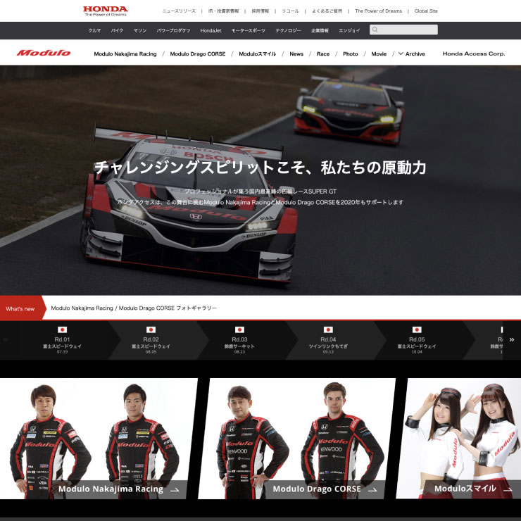Select モータースポーツ in the nav bar
This screenshot has height=521, width=521.
[x=249, y=30]
